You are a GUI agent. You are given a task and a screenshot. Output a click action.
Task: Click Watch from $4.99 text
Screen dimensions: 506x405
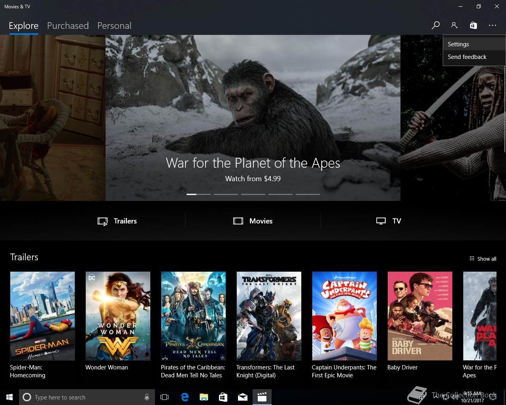253,179
